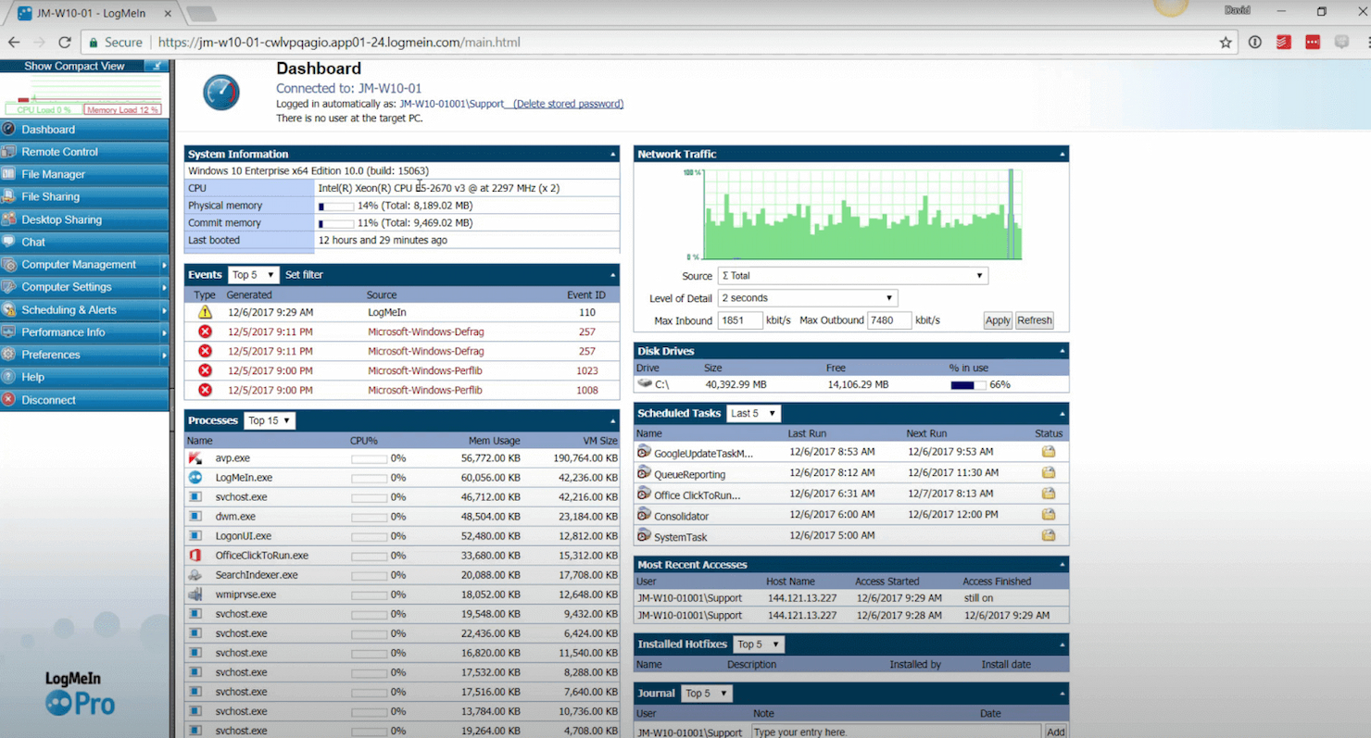Bookmark page with the star icon
Viewport: 1371px width, 738px height.
click(x=1226, y=43)
